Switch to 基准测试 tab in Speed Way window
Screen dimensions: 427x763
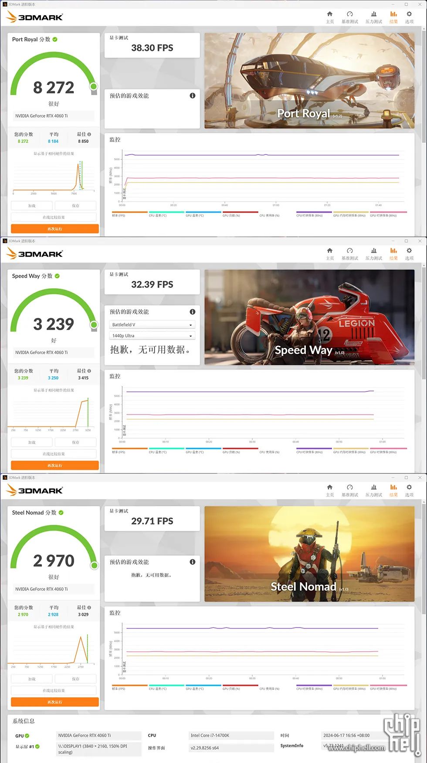click(x=349, y=253)
